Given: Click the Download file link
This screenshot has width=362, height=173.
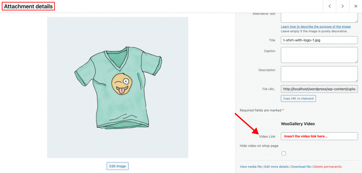Looking at the screenshot, I should click(301, 167).
